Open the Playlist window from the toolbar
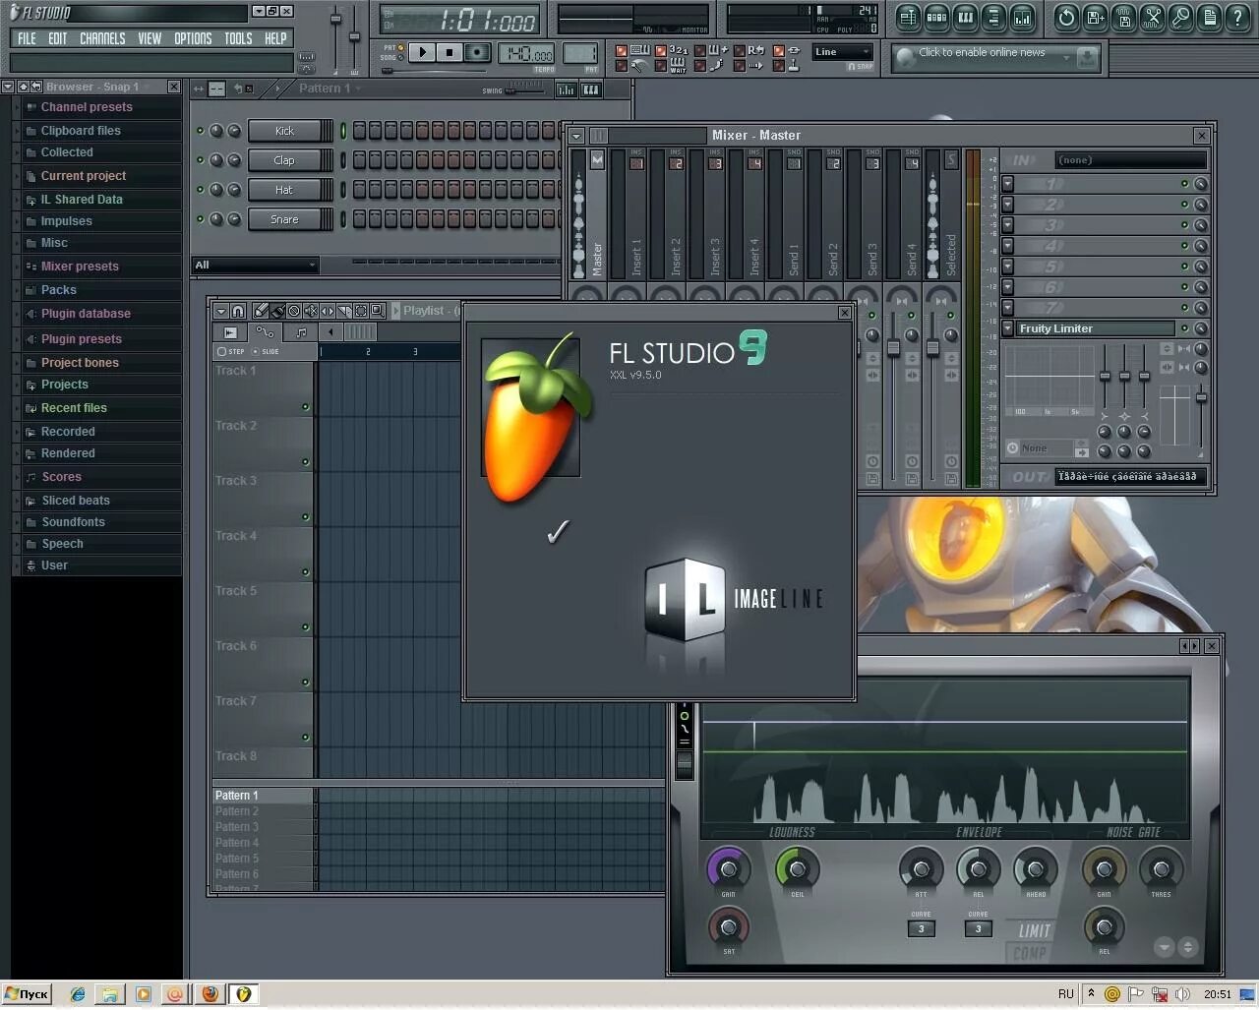The width and height of the screenshot is (1259, 1010). [908, 17]
